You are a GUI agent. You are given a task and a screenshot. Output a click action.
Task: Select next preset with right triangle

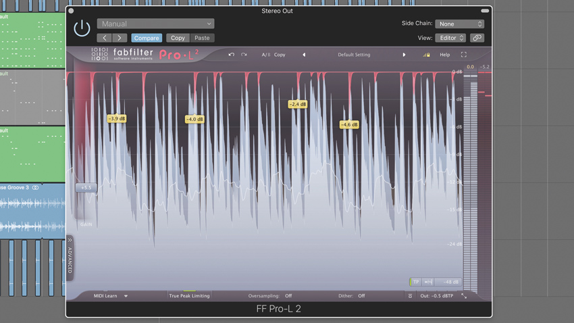[404, 55]
